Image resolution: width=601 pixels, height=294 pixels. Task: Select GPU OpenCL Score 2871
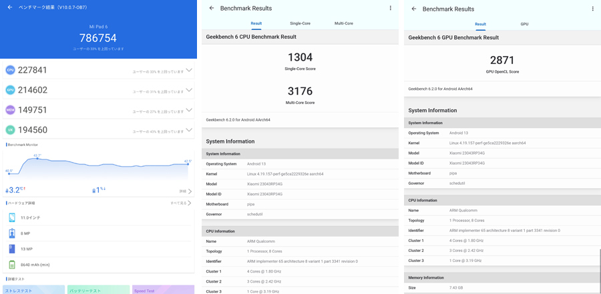coord(502,60)
